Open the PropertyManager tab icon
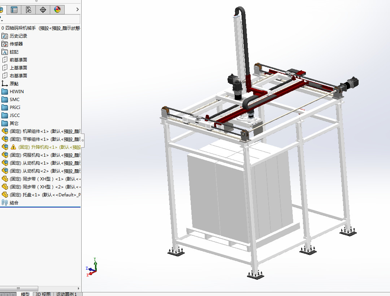Viewport: 390px width, 296px height. tap(14, 10)
